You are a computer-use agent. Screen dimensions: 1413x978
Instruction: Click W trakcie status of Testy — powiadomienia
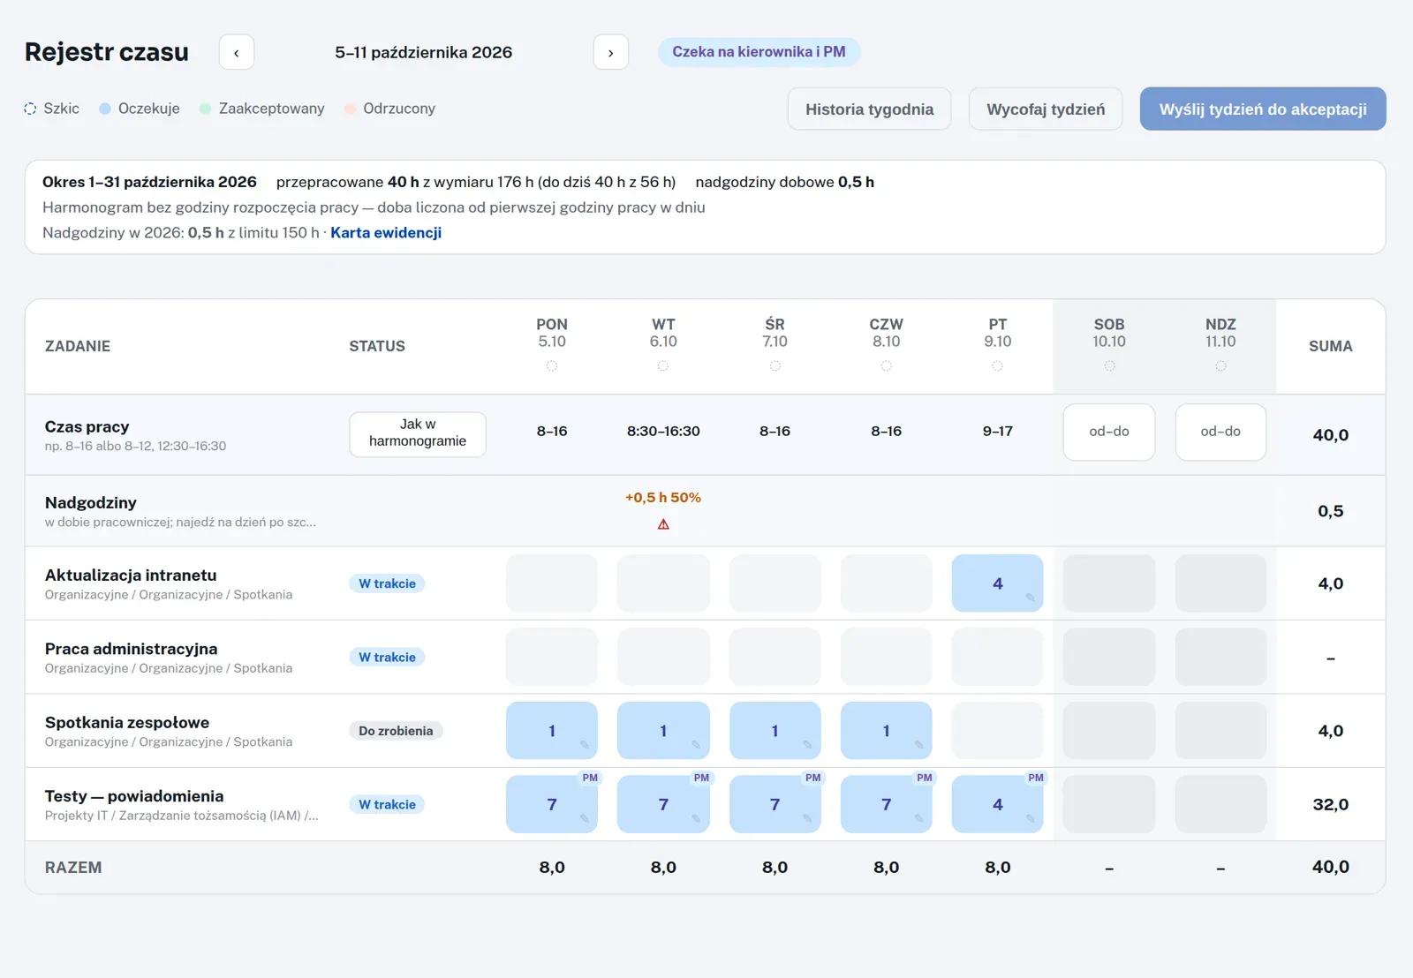click(387, 804)
